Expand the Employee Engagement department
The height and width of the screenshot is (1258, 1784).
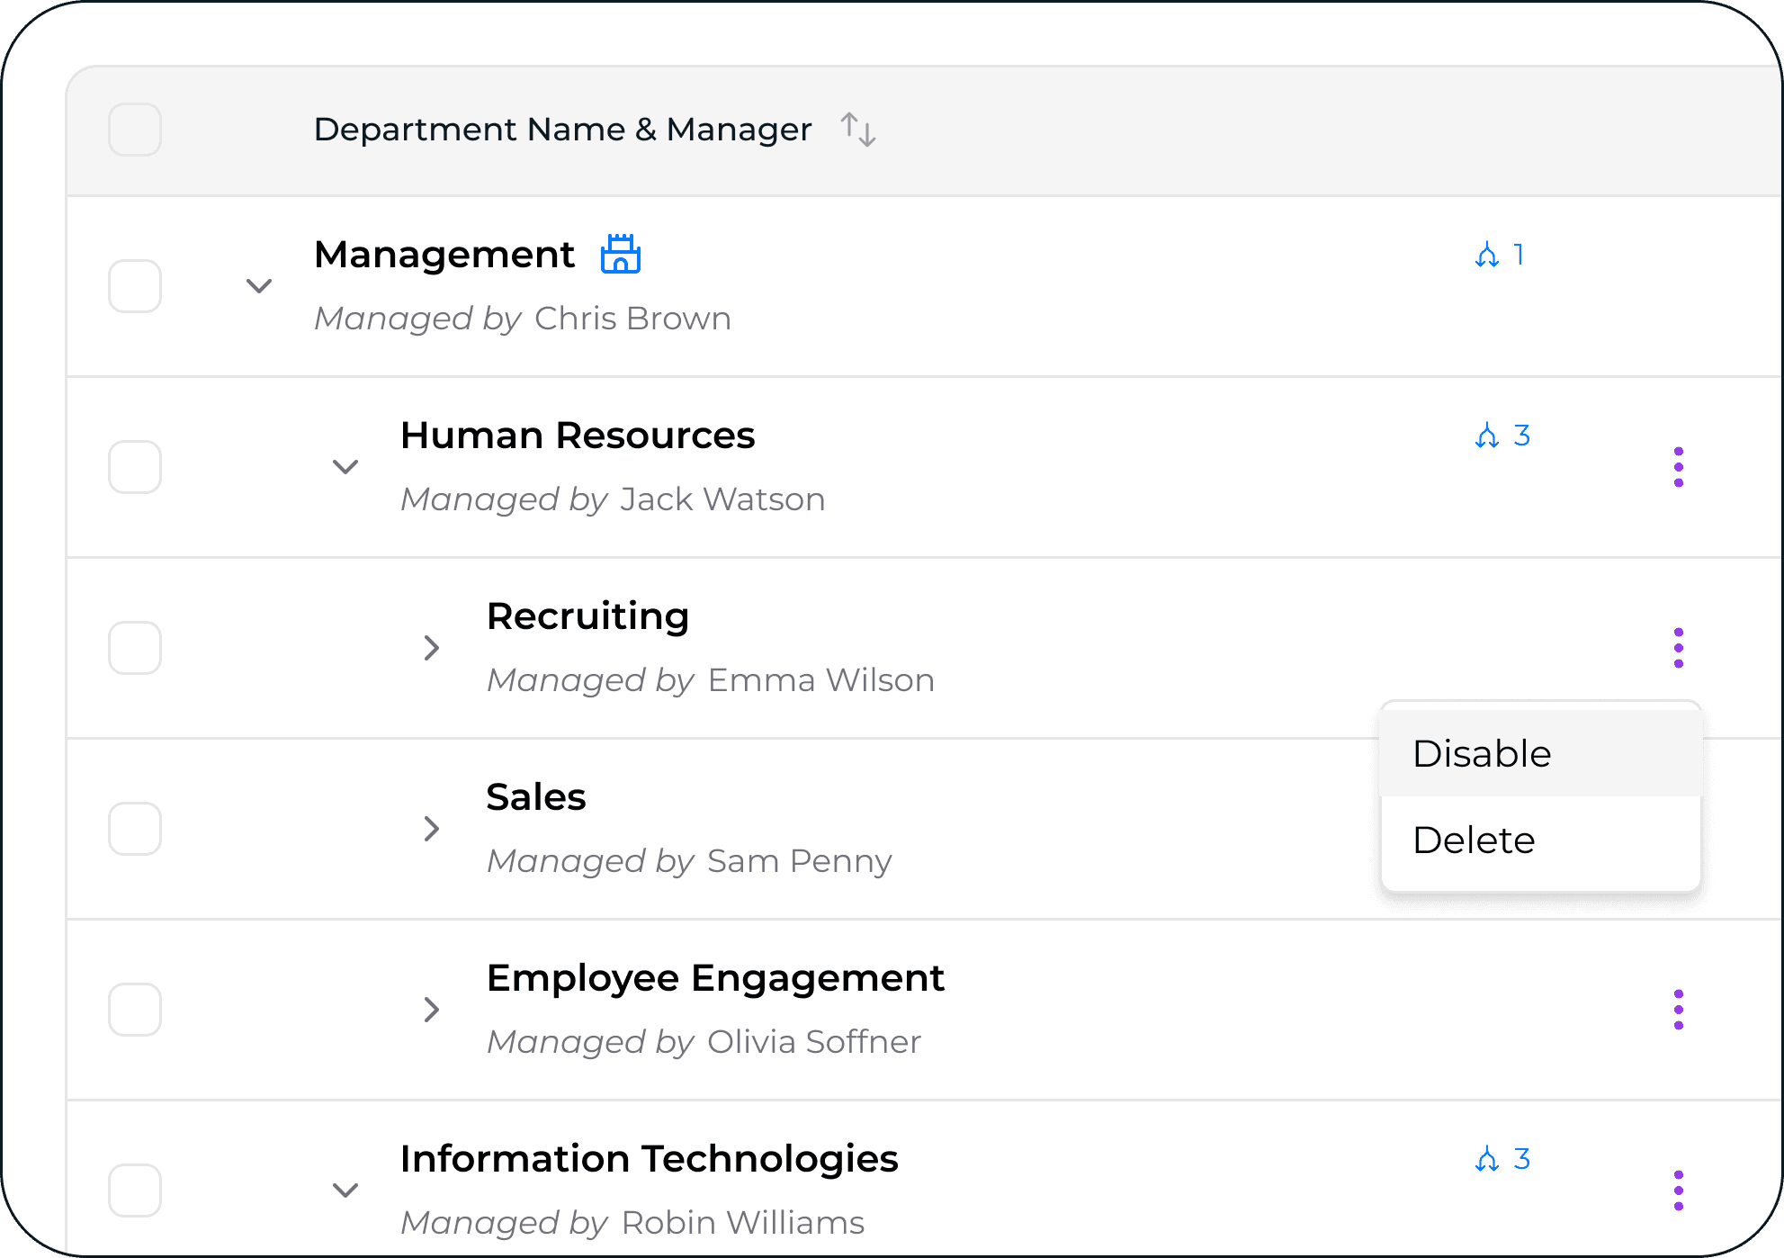[432, 1010]
